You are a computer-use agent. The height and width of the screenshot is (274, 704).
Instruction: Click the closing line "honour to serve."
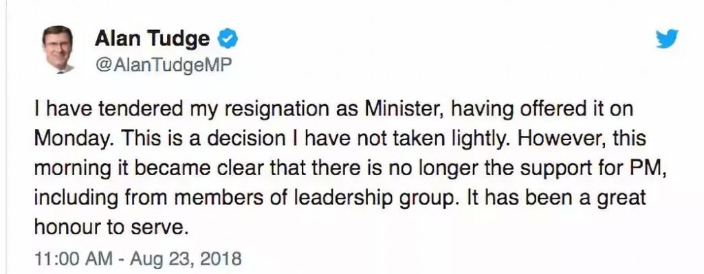110,228
